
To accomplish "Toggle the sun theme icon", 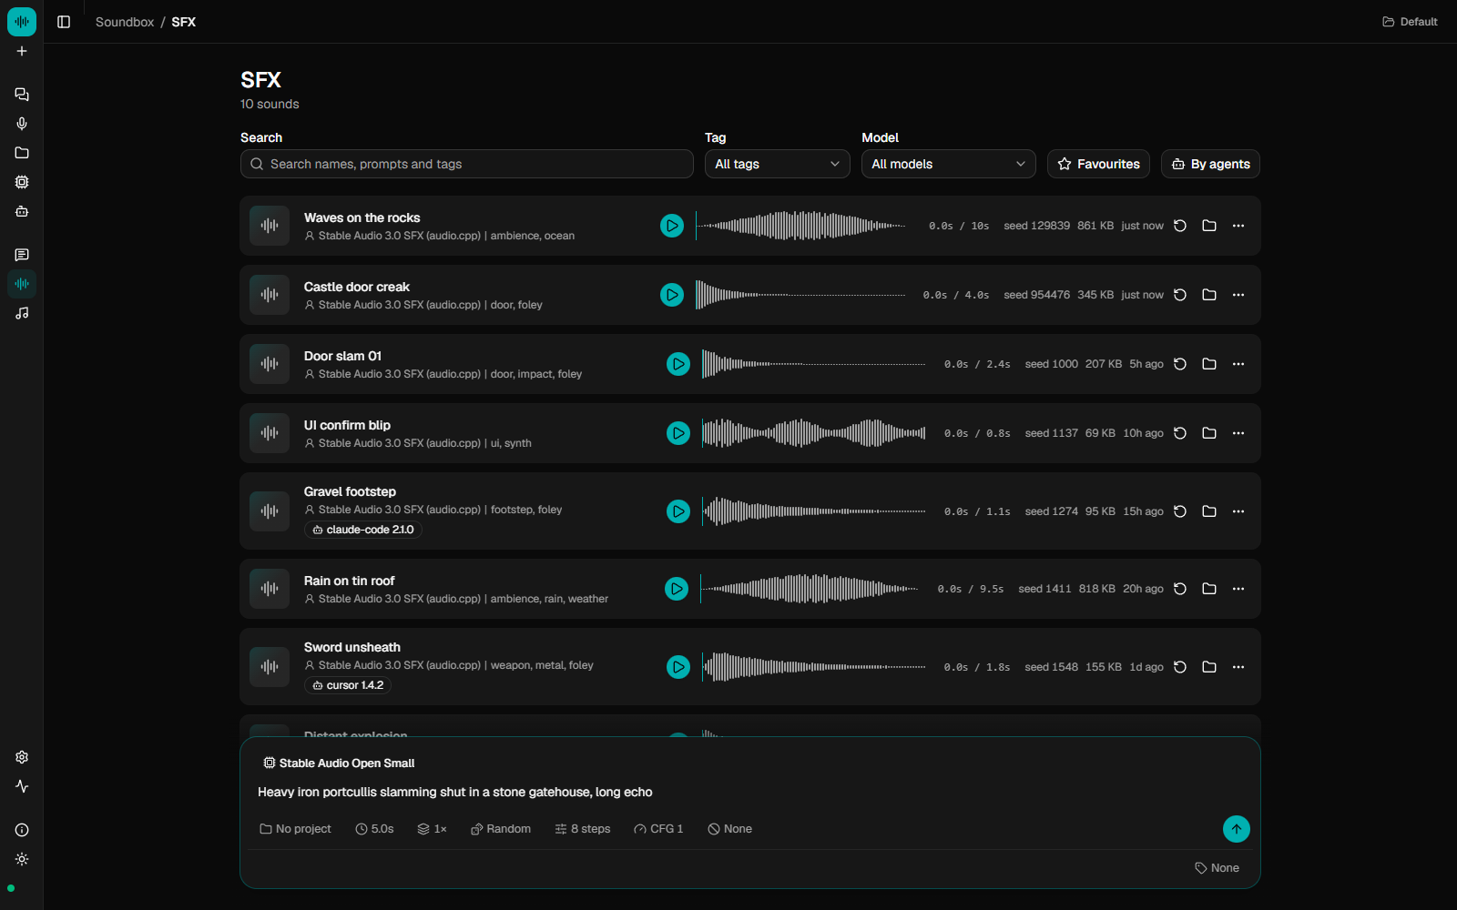I will click(x=22, y=859).
